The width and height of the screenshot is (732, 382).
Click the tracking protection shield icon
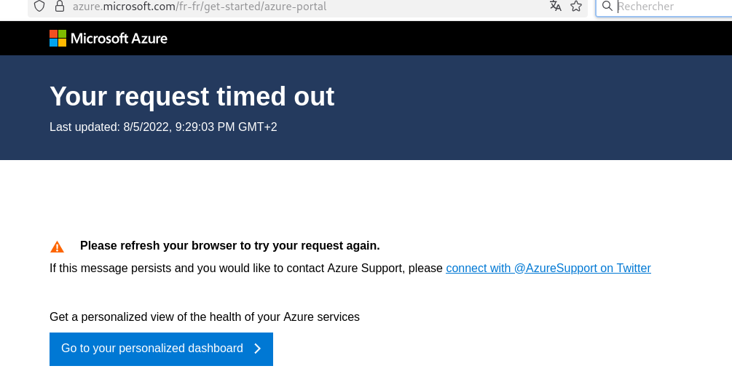click(39, 7)
